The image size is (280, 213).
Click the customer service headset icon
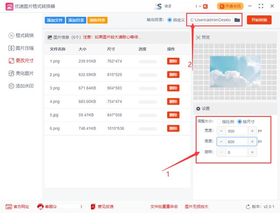pos(40,207)
